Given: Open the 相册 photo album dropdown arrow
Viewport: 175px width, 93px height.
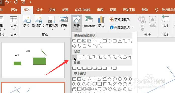Looking at the screenshot, I should [64, 30].
